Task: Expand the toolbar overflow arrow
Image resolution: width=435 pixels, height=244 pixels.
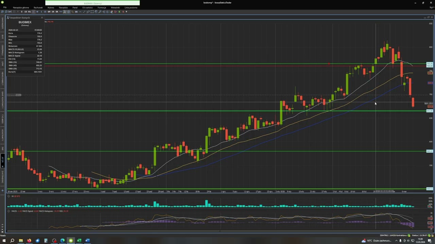Action: coord(126,12)
